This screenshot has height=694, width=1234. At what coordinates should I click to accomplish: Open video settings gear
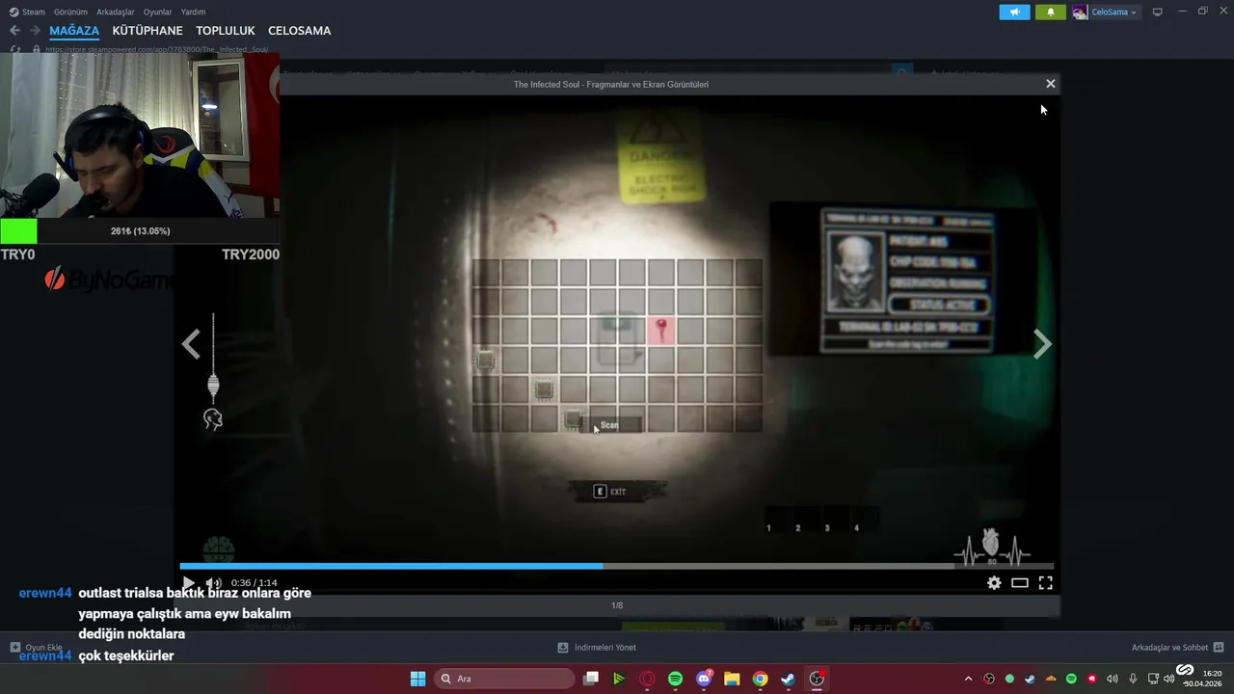click(994, 582)
